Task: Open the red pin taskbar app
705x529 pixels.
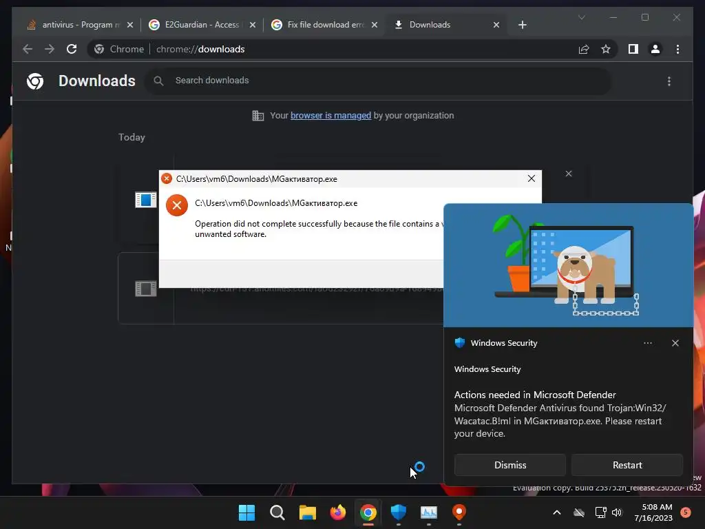Action: point(459,512)
